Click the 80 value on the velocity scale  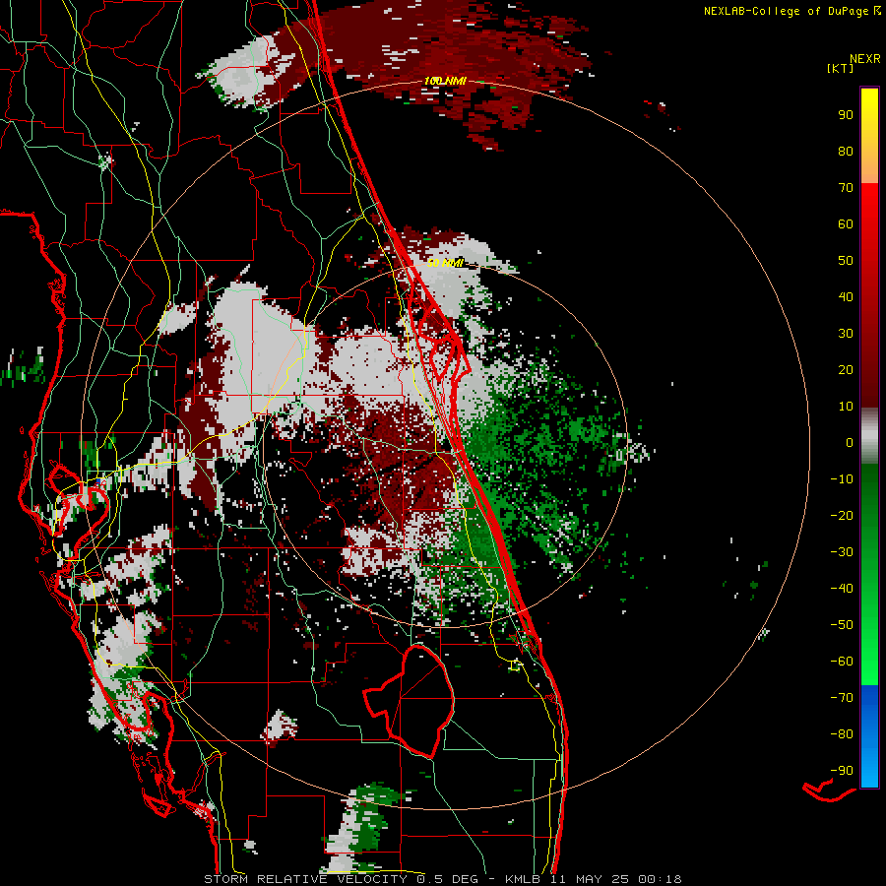(x=846, y=152)
